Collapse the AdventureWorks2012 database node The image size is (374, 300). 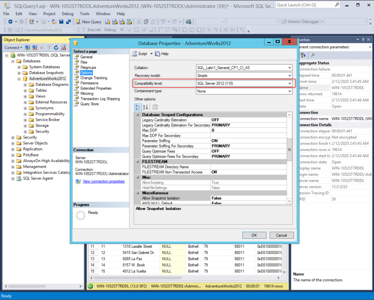pyautogui.click(x=19, y=79)
